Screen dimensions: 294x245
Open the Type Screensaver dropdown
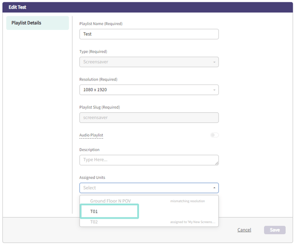pos(149,62)
